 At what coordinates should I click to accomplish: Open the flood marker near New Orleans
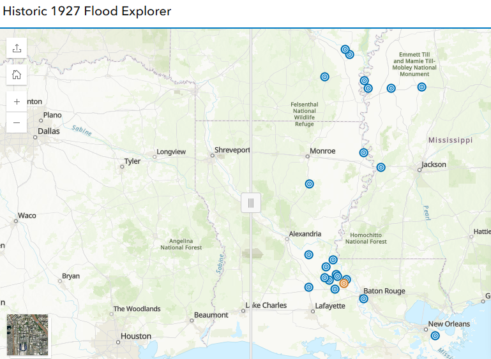(x=435, y=336)
